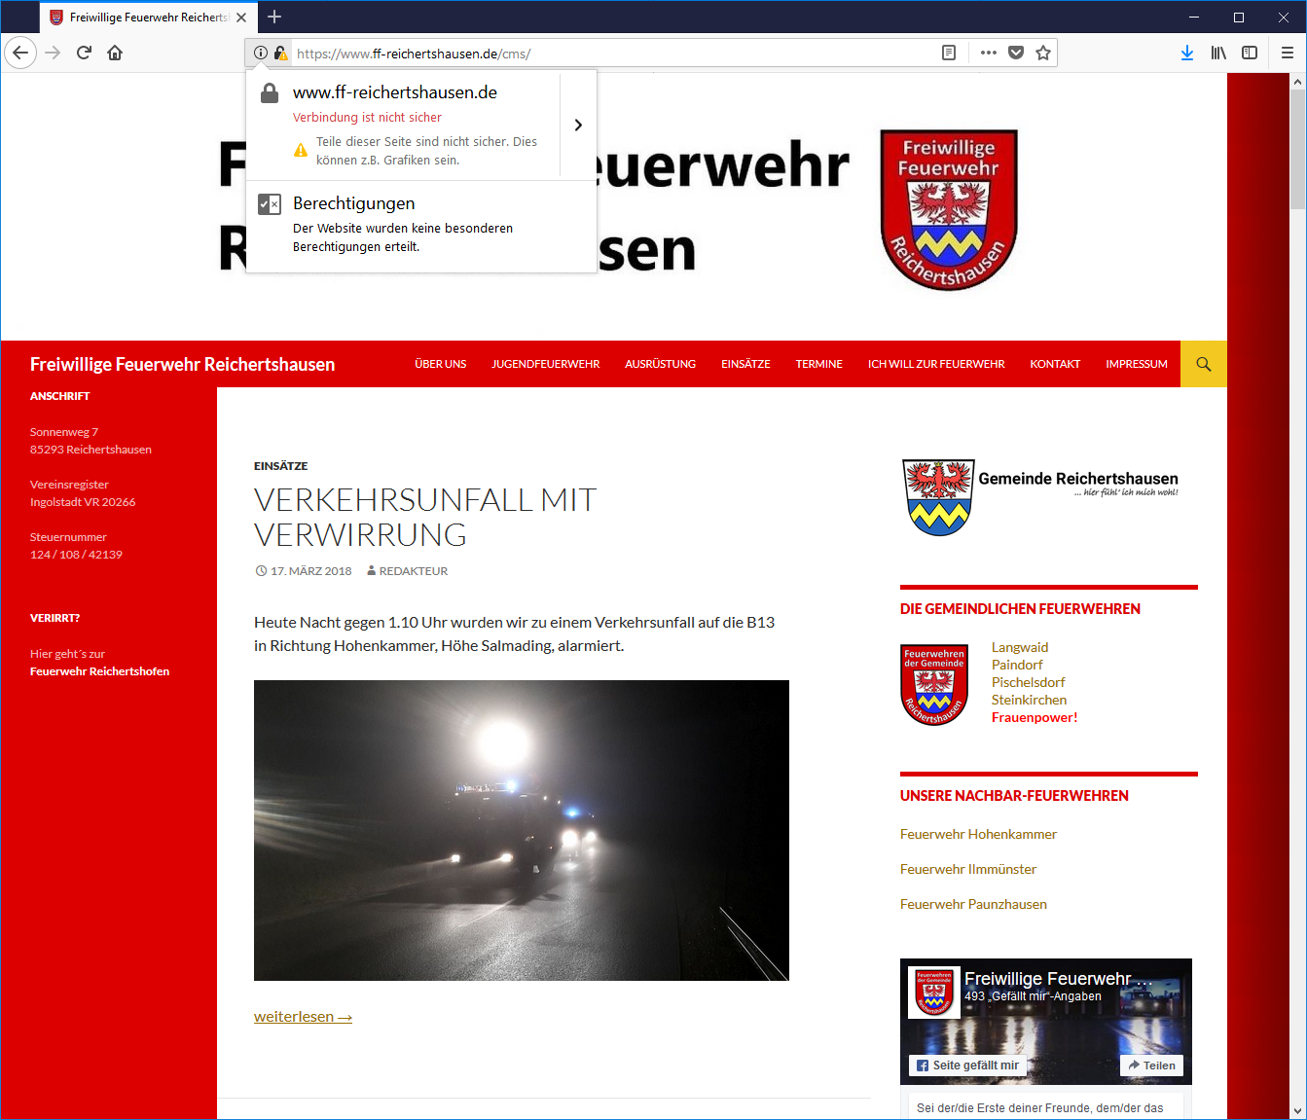This screenshot has height=1120, width=1307.
Task: Open the Jugendfeuerwehr menu item
Action: pos(545,364)
